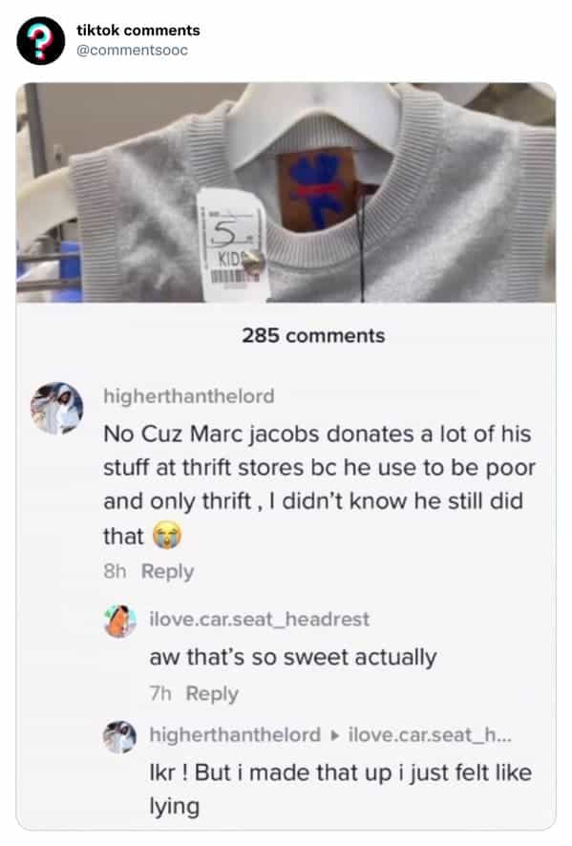
Task: Select the 'I just felt like lying' reply text
Action: click(x=341, y=790)
